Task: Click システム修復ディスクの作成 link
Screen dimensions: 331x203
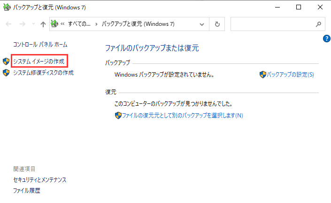Action: tap(43, 73)
